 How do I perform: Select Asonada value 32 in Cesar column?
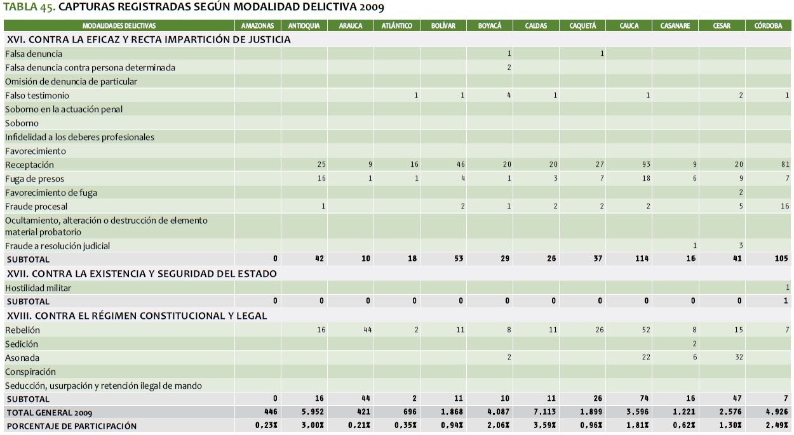tap(738, 358)
